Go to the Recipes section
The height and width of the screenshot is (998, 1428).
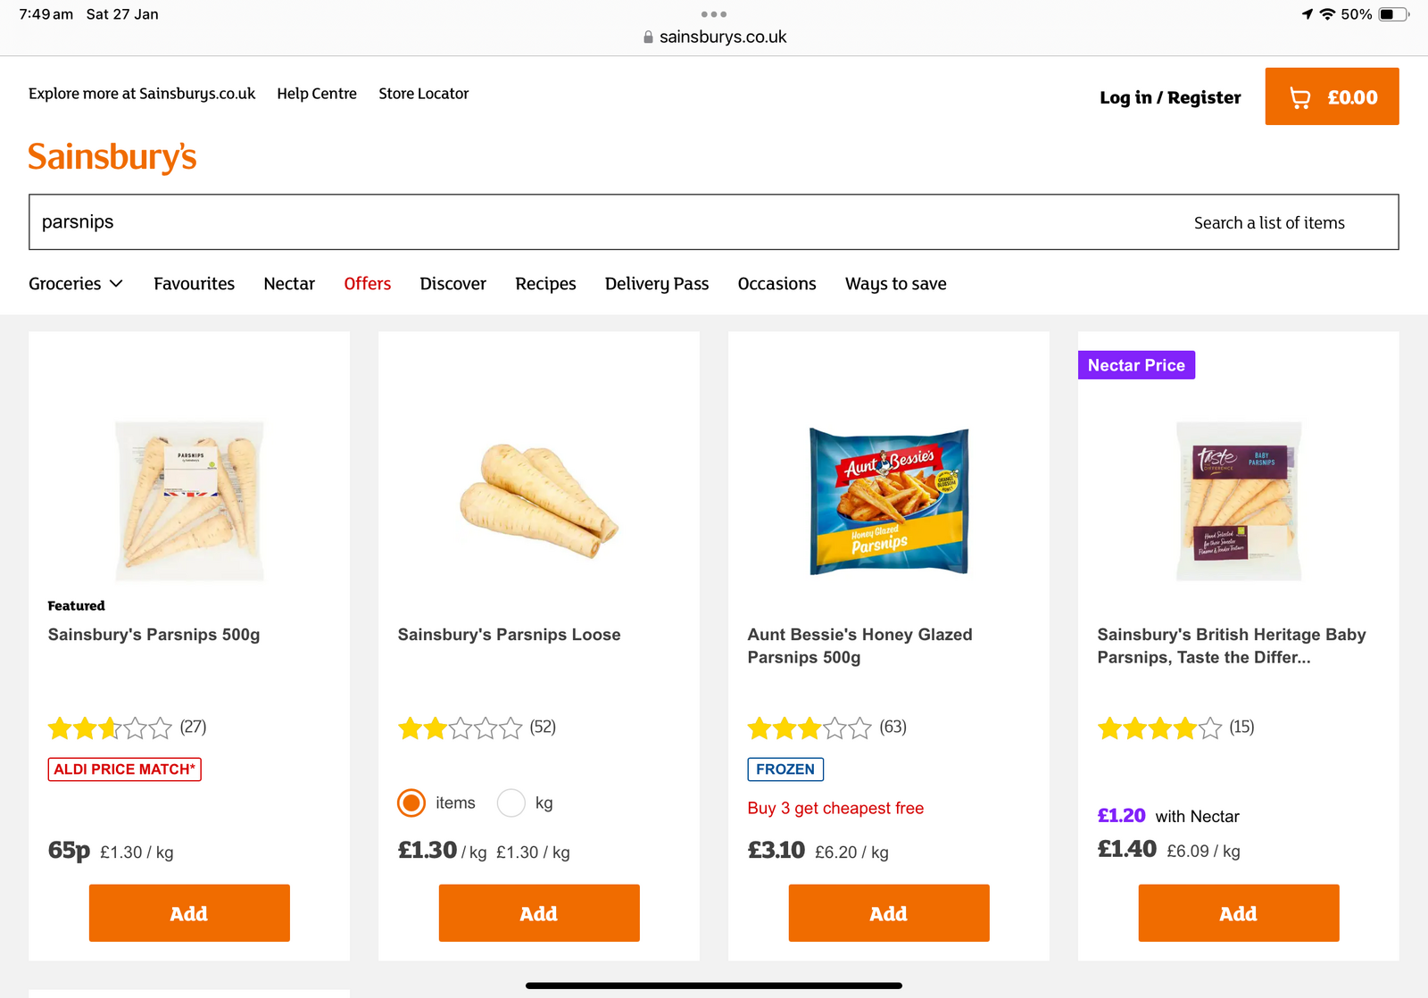tap(545, 284)
